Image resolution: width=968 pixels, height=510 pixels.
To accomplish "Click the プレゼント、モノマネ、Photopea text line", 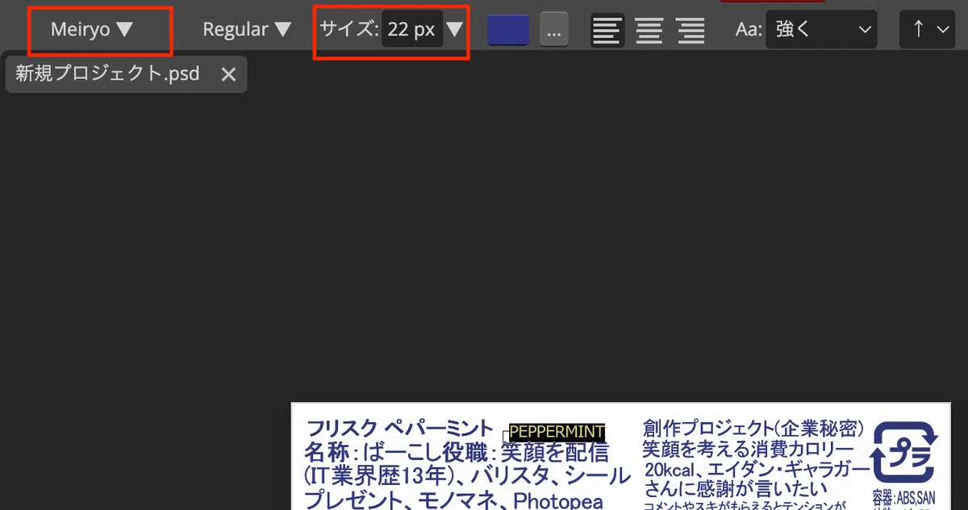I will point(453,500).
